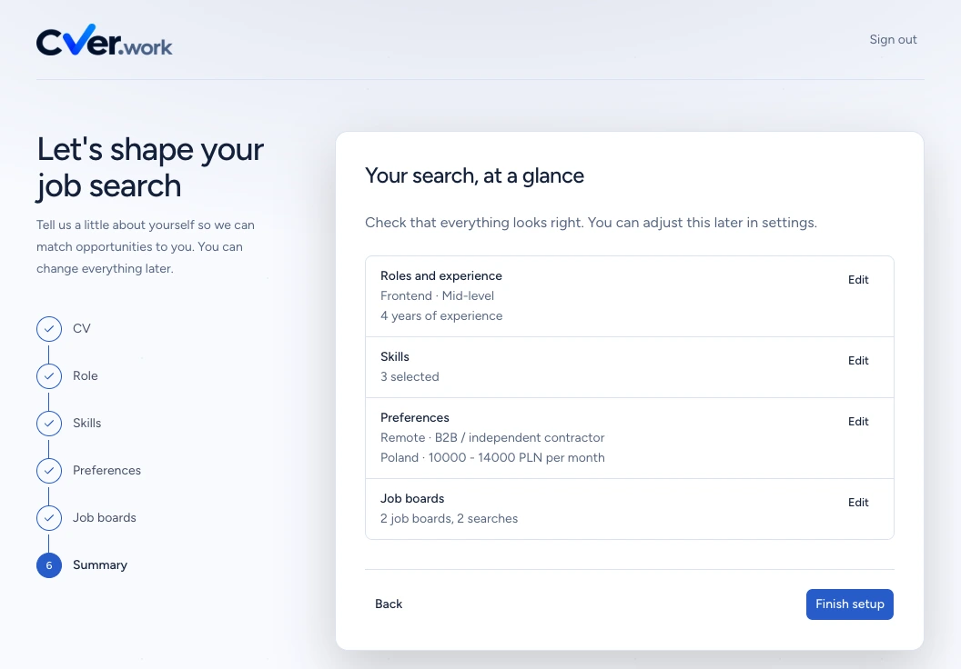Click the 'Tell us a little about yourself' paragraph
The image size is (961, 669).
[146, 246]
